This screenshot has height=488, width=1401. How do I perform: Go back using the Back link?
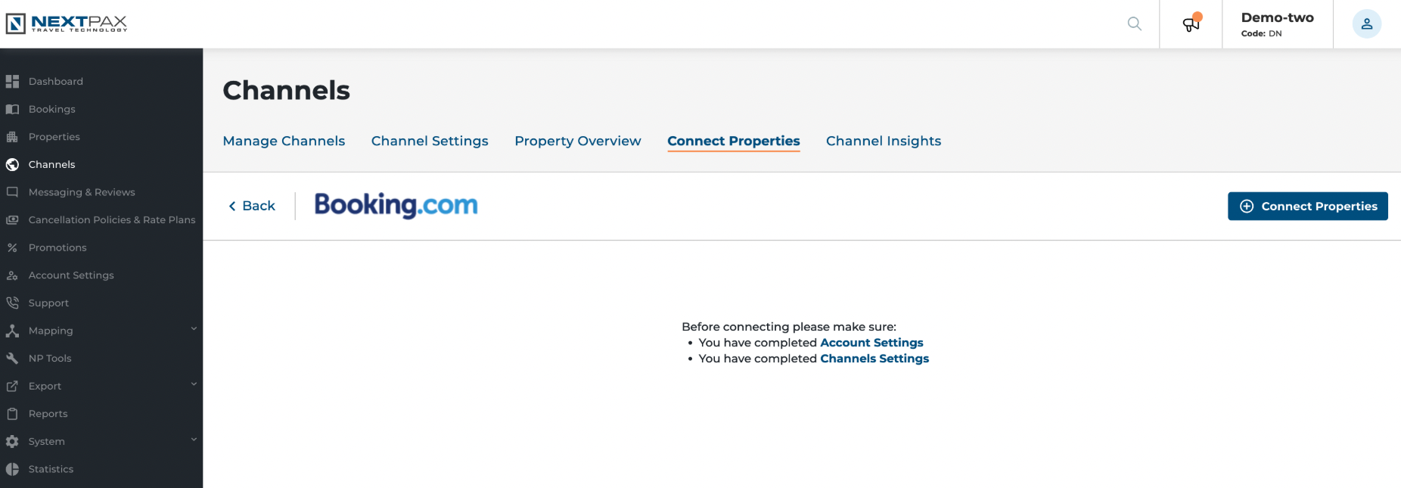tap(252, 206)
